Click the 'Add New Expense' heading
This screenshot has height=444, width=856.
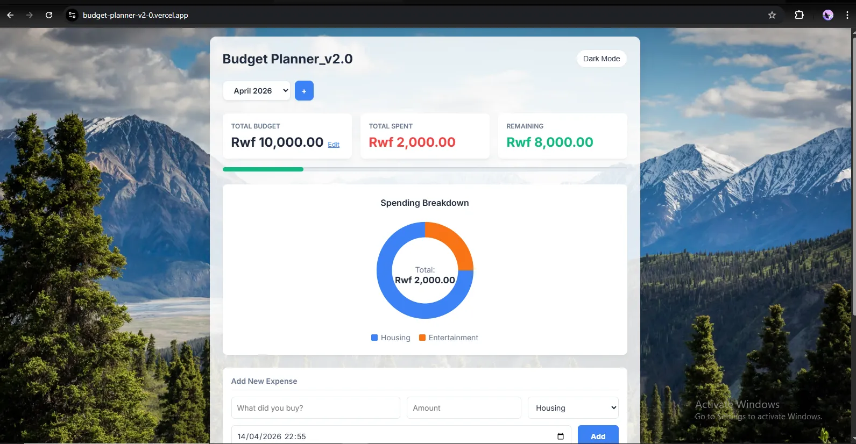[264, 381]
